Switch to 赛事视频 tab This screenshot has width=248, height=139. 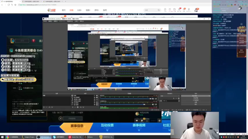(x=139, y=125)
